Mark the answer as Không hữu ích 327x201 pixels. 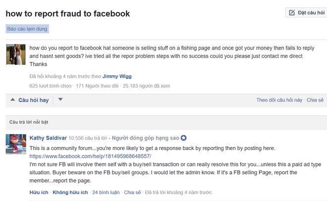pos(70,192)
